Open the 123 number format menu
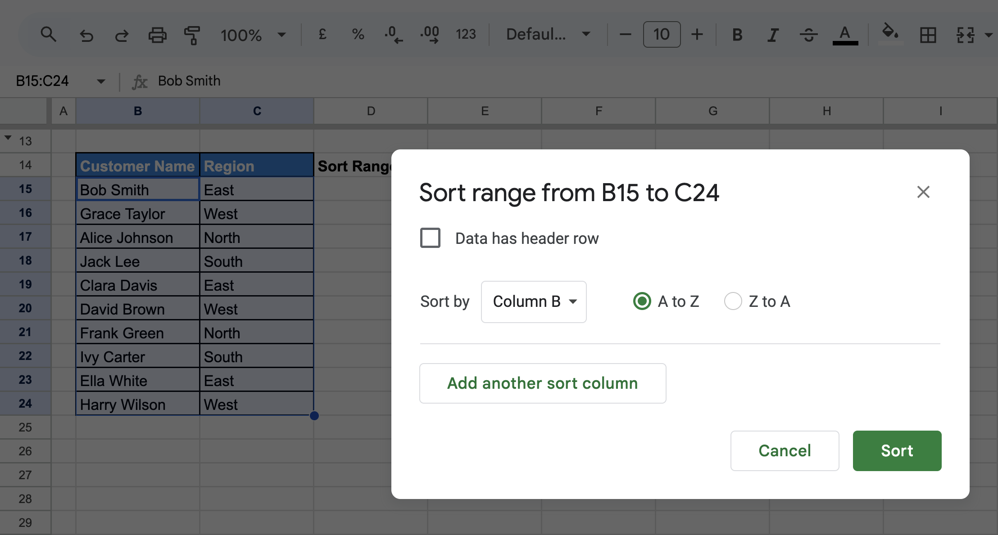This screenshot has width=998, height=535. (x=465, y=34)
